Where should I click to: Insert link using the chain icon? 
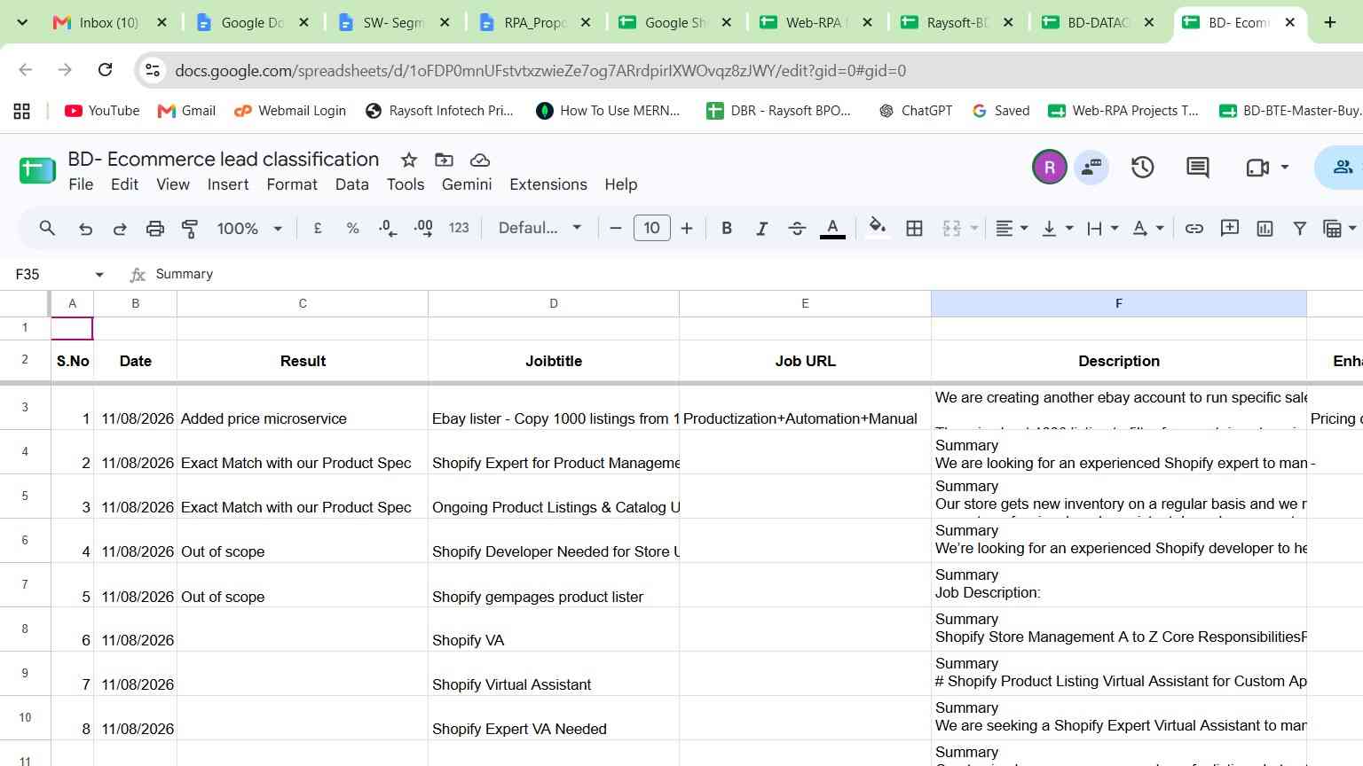(1194, 229)
